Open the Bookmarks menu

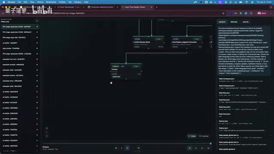point(51,2)
